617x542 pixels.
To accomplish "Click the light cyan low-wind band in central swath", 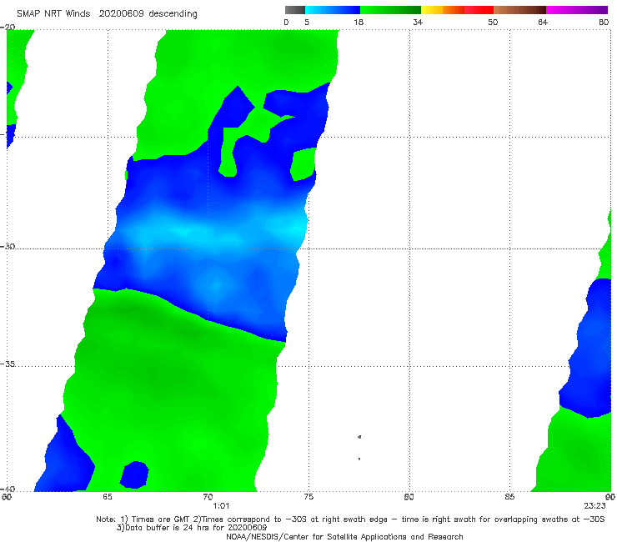I will pos(214,230).
